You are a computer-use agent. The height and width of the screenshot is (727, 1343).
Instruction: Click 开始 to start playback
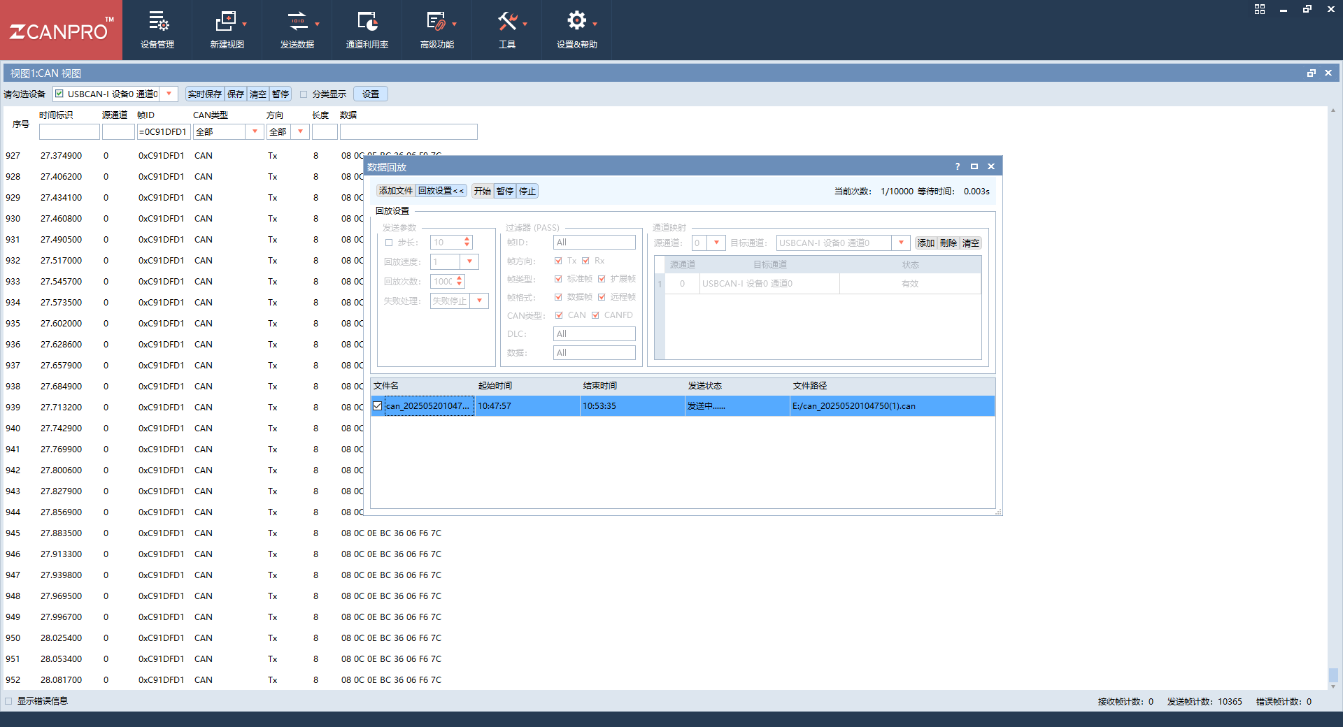(483, 191)
